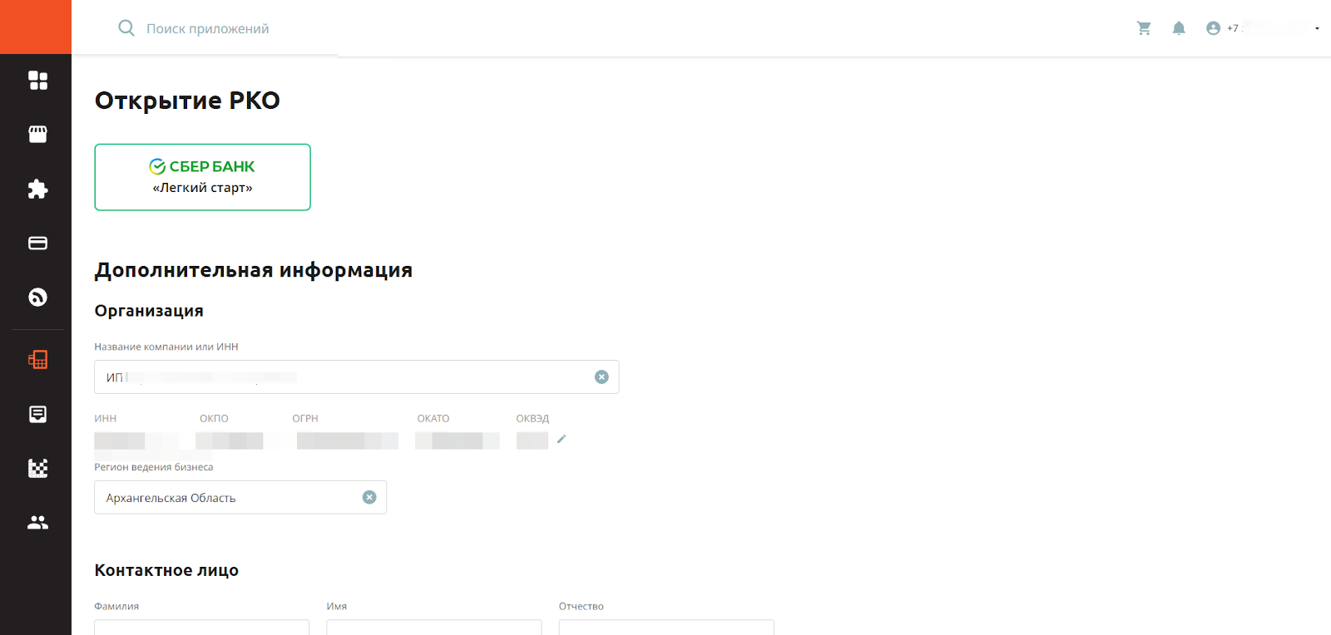Expand the account dropdown arrow

click(x=1317, y=28)
